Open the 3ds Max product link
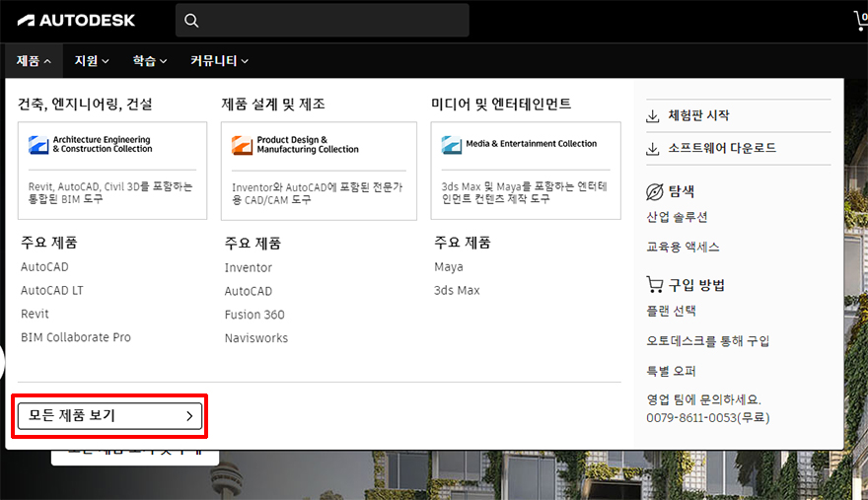Viewport: 868px width, 500px height. 458,290
